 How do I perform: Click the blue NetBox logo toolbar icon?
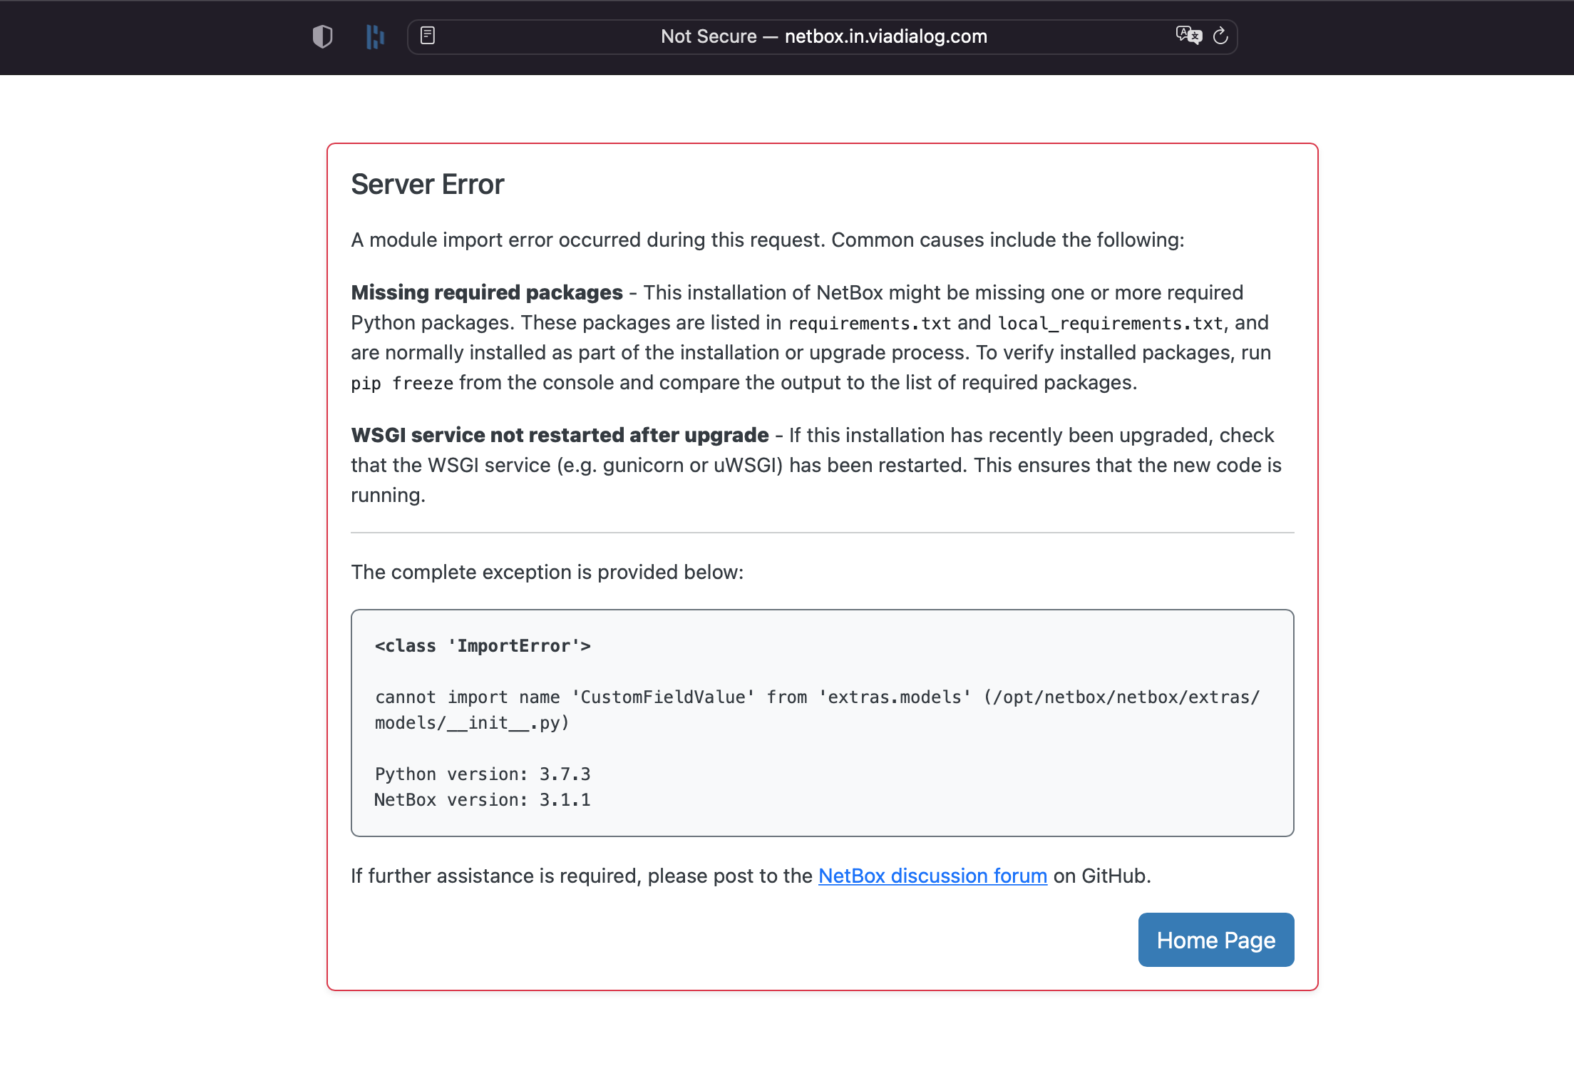pos(375,36)
